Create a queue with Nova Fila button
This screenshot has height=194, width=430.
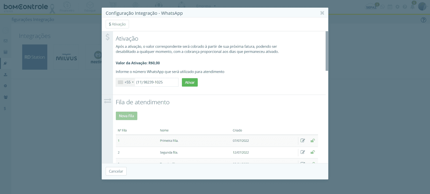127,116
